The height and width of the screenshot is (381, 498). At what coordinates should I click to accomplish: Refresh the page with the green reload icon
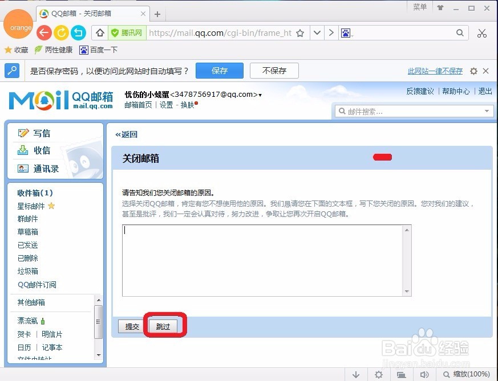pyautogui.click(x=61, y=33)
